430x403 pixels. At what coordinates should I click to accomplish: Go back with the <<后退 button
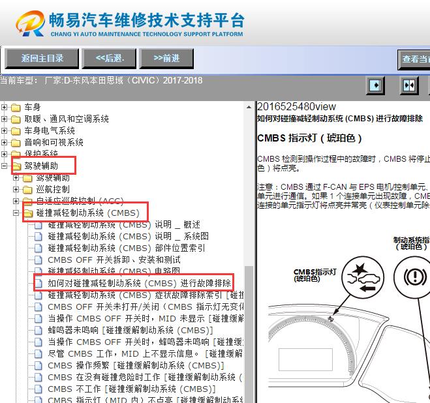pos(109,58)
